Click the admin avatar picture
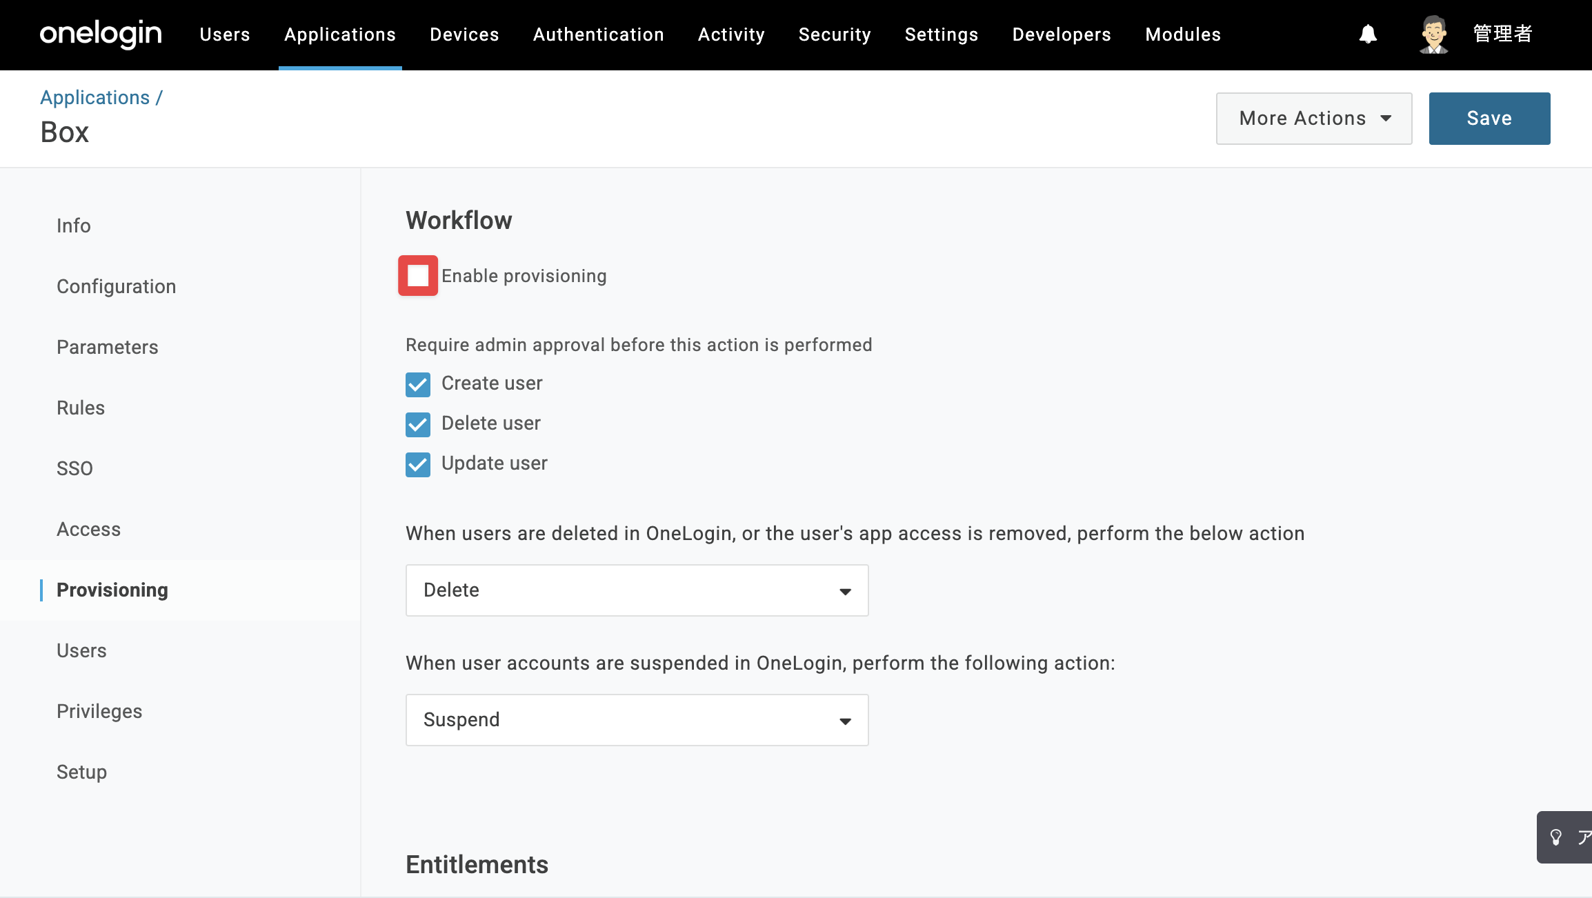The height and width of the screenshot is (898, 1592). tap(1434, 34)
